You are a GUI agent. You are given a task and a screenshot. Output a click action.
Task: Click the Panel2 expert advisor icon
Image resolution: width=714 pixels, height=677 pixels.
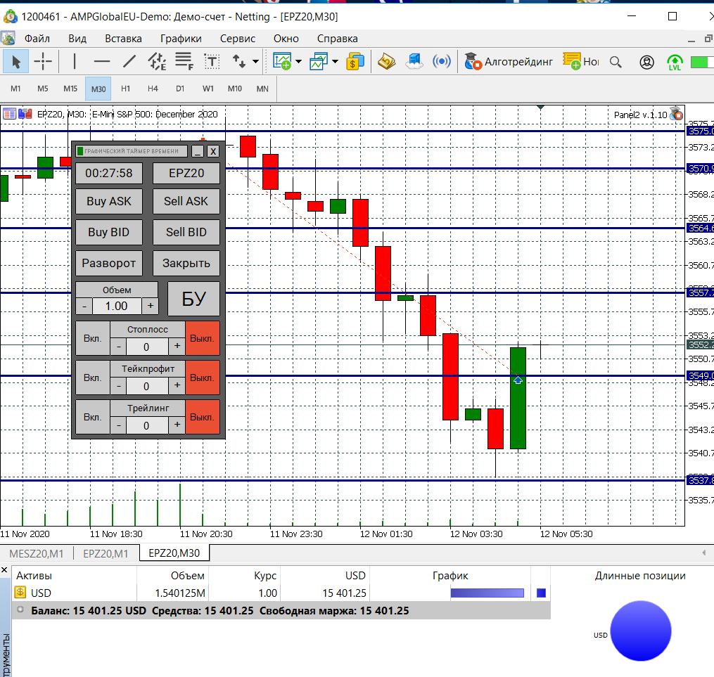click(x=676, y=114)
